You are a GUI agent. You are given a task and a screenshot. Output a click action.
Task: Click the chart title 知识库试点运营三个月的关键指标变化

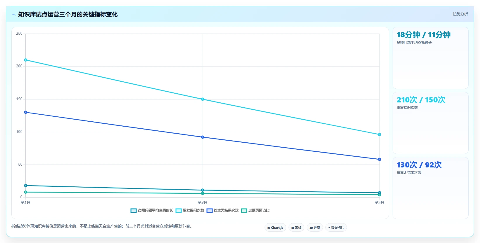68,15
